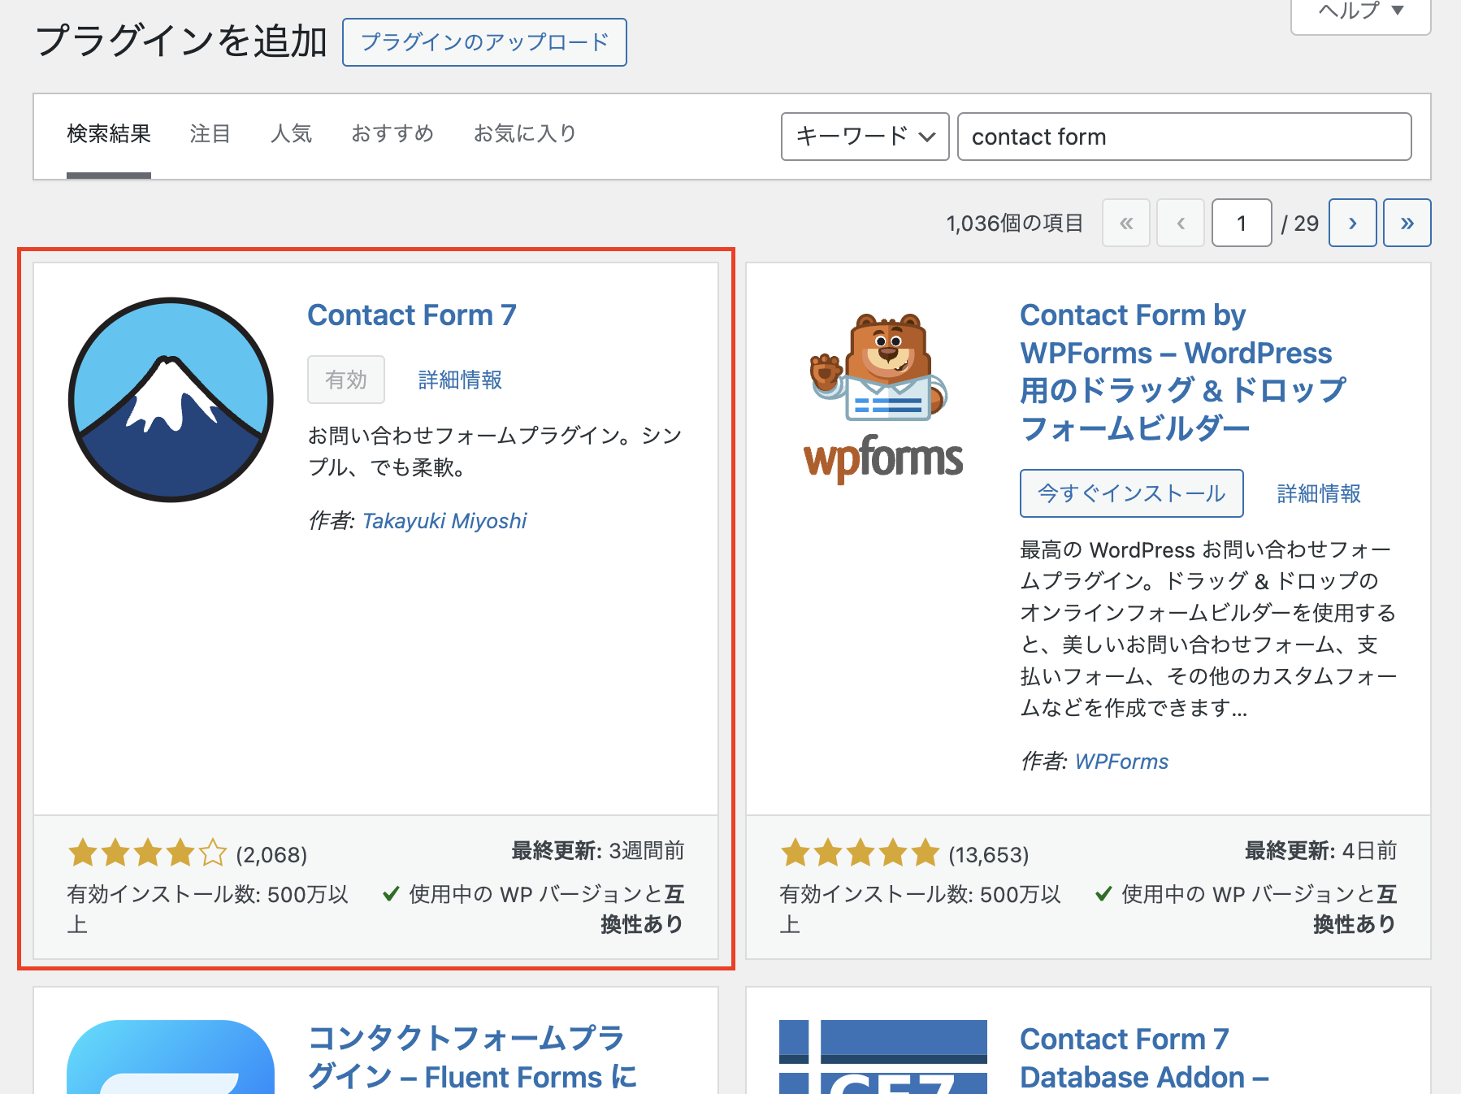Click the プラグインのアップロード button

[x=484, y=42]
